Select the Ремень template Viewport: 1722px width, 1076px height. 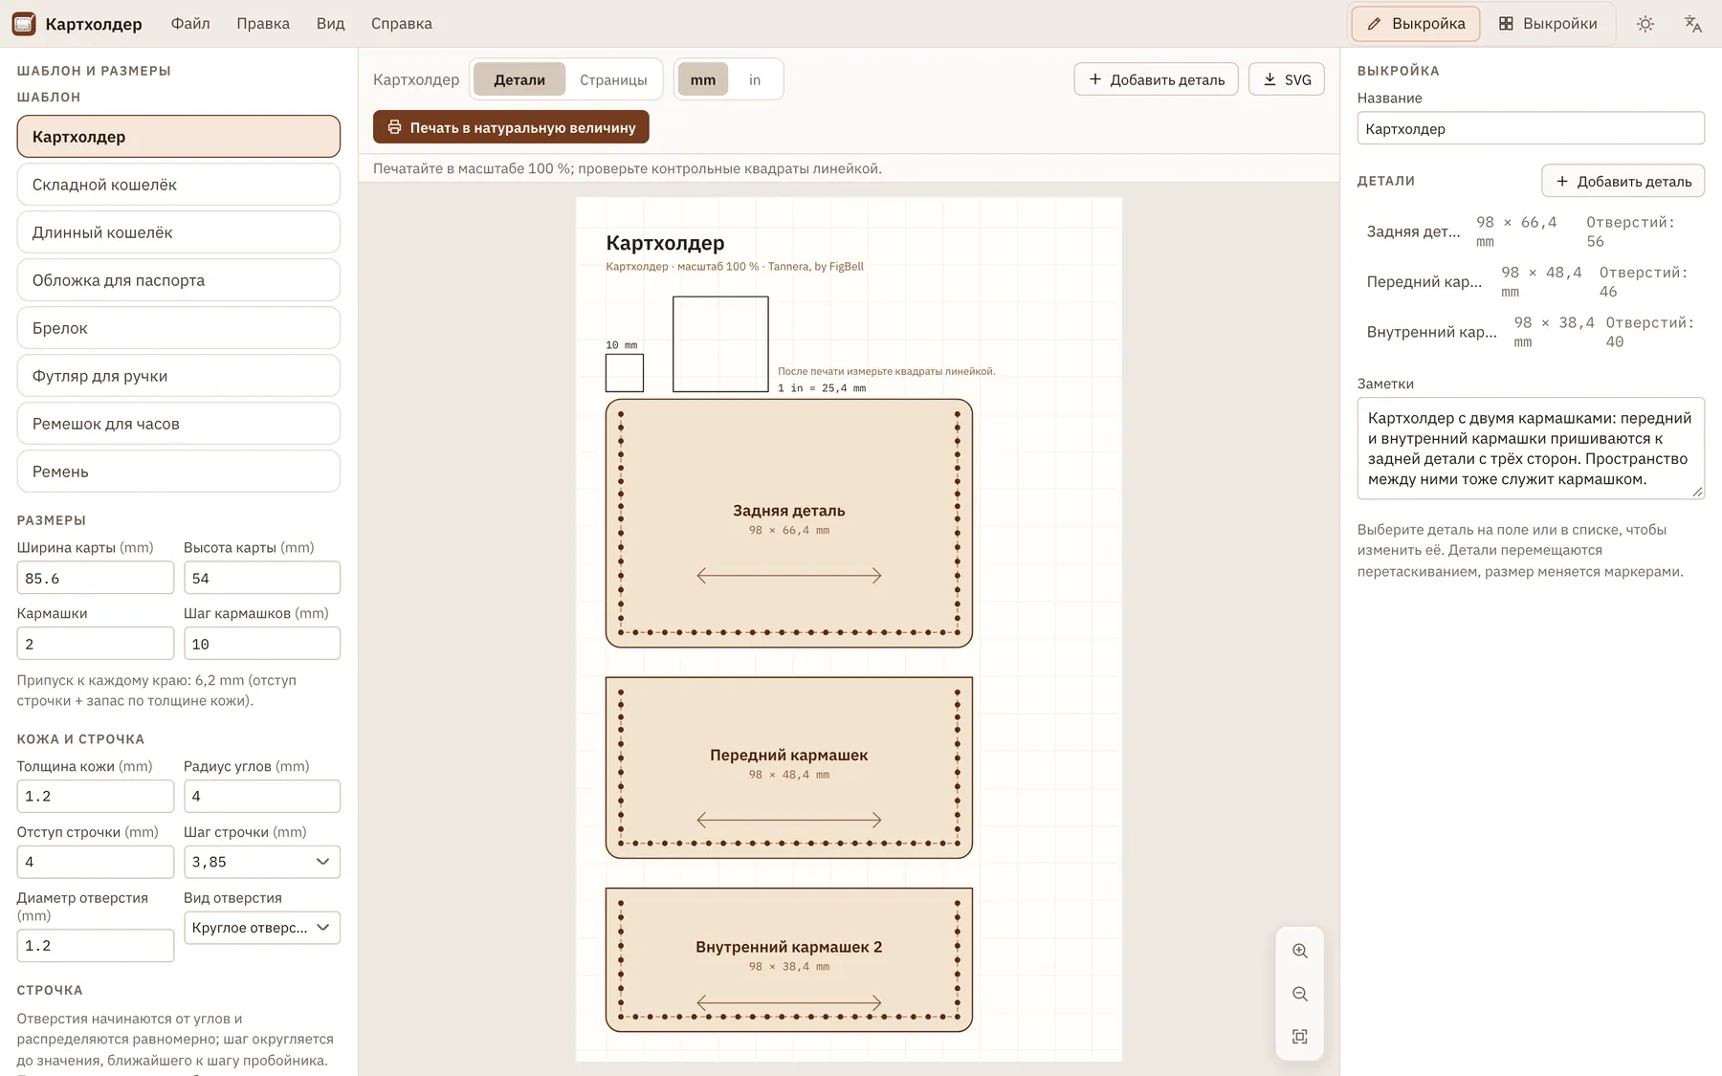(x=179, y=472)
